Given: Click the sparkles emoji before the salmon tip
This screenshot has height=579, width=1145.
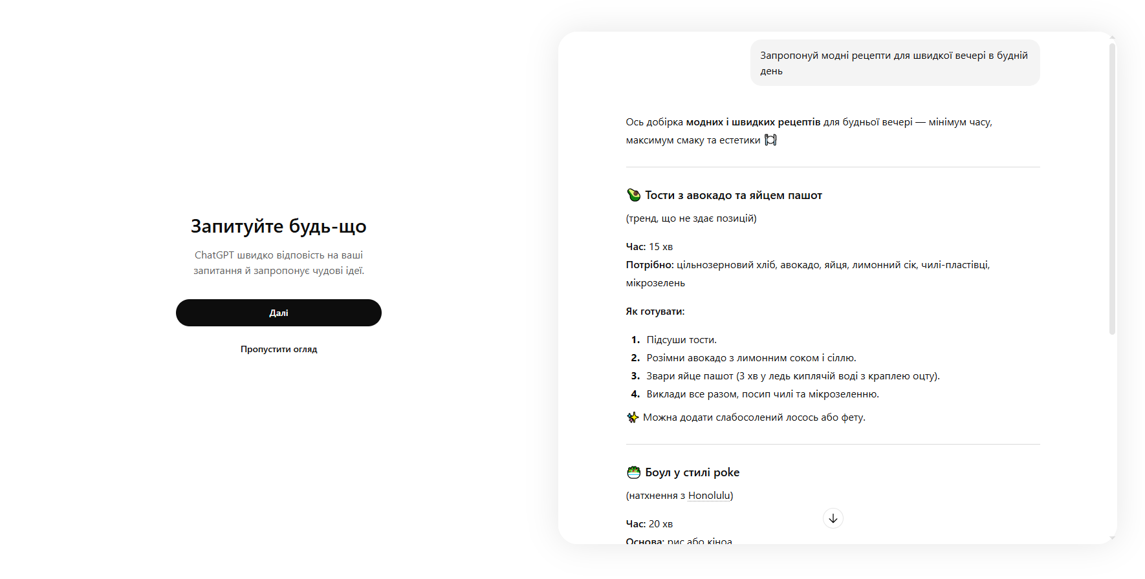Looking at the screenshot, I should [x=633, y=417].
